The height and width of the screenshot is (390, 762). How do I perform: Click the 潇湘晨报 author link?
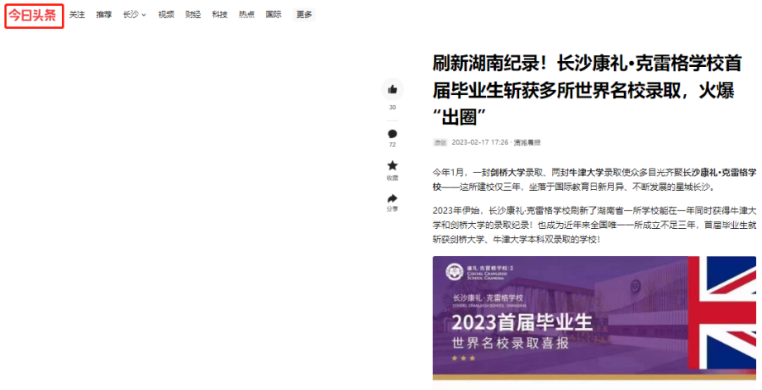527,142
